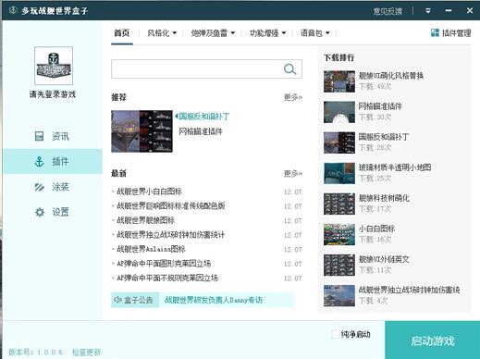480x359 pixels.
Task: Click 舰娘UI萌化风格替换 title in ranking
Action: click(391, 76)
